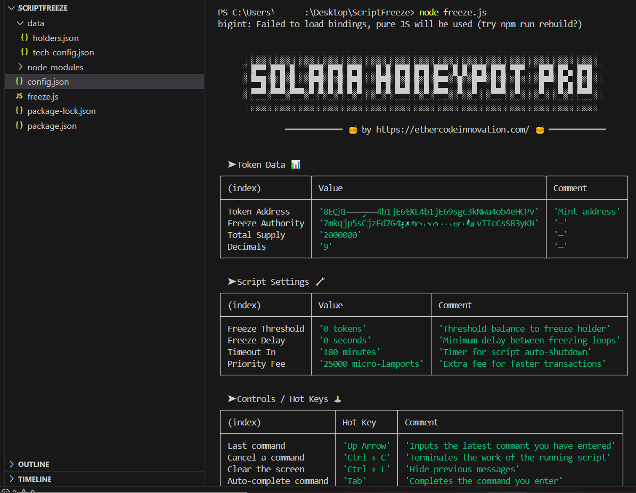The height and width of the screenshot is (493, 636).
Task: Click the freeze.js JavaScript file icon
Action: point(19,96)
